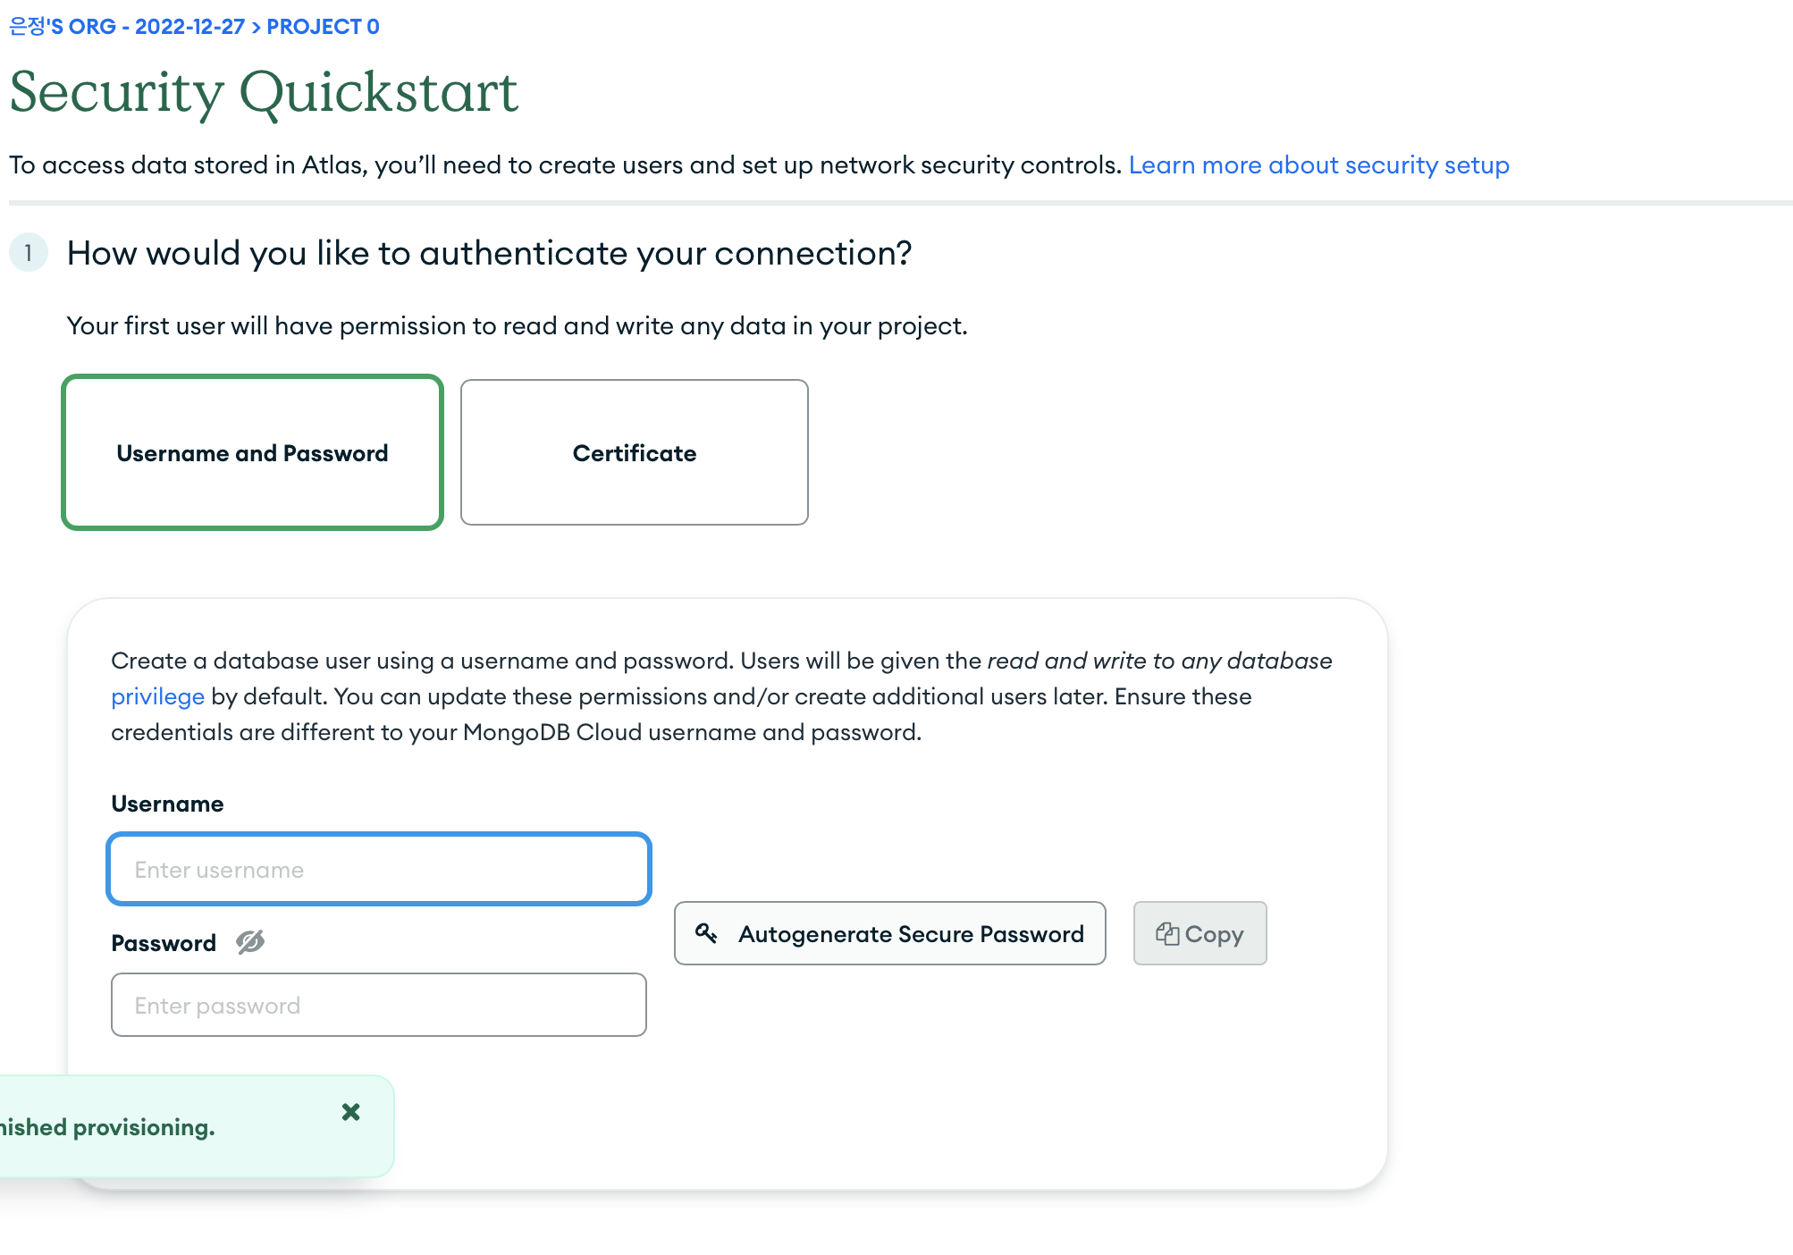Click the Security Quickstart heading

pos(264,92)
